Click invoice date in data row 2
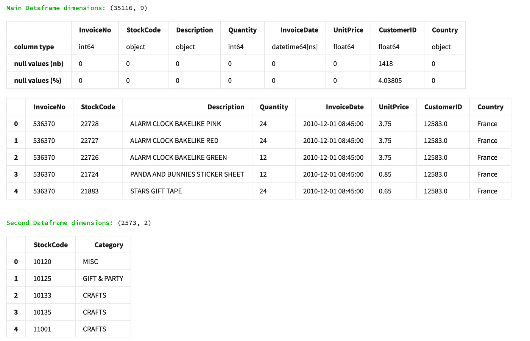Screen dimensions: 530x341 334,157
